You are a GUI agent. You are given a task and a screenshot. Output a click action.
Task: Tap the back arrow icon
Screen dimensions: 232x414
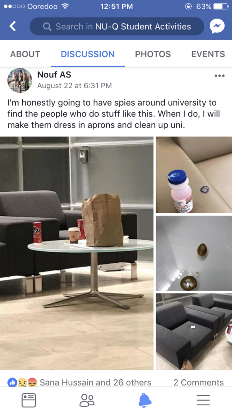(13, 26)
